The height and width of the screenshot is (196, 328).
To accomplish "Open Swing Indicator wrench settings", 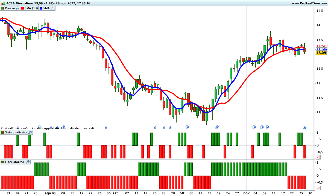I will 30,132.
